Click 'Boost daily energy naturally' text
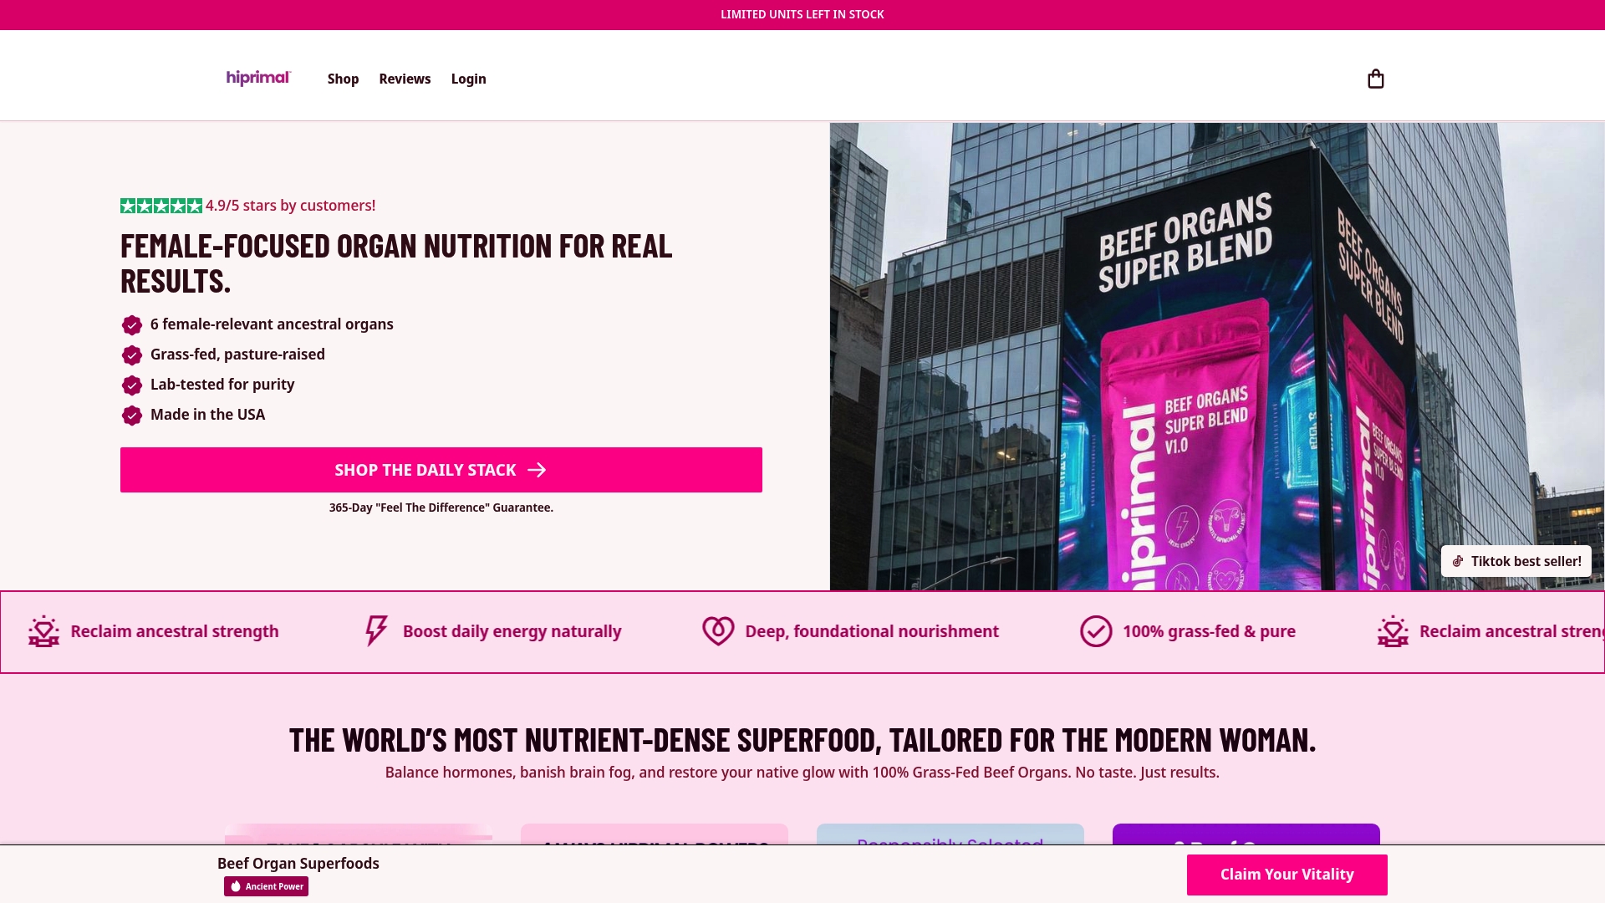The height and width of the screenshot is (903, 1605). pyautogui.click(x=512, y=631)
